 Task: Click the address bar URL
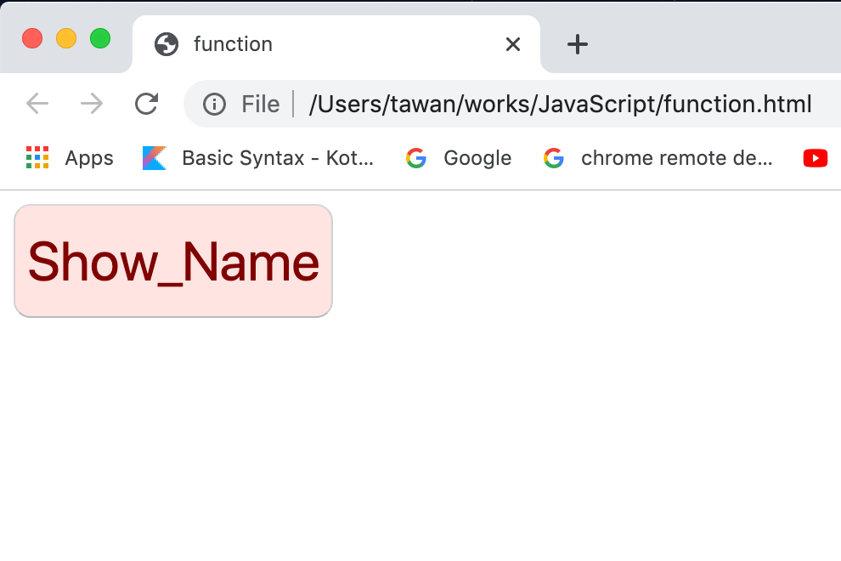click(560, 105)
